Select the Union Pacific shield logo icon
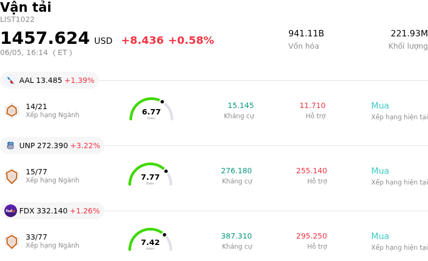Viewport: 428px width, 261px height. (10, 145)
